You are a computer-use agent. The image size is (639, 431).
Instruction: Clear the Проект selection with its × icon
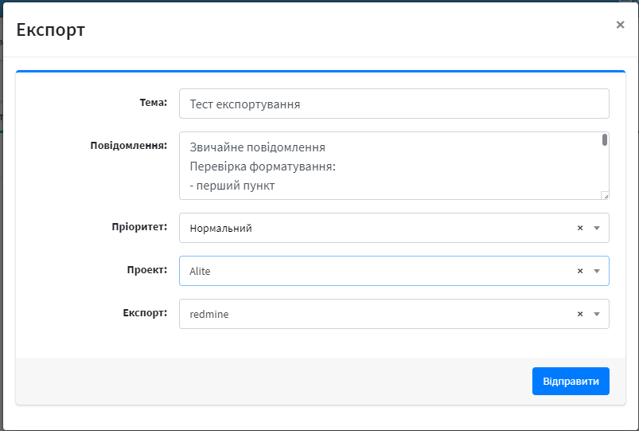pos(580,271)
